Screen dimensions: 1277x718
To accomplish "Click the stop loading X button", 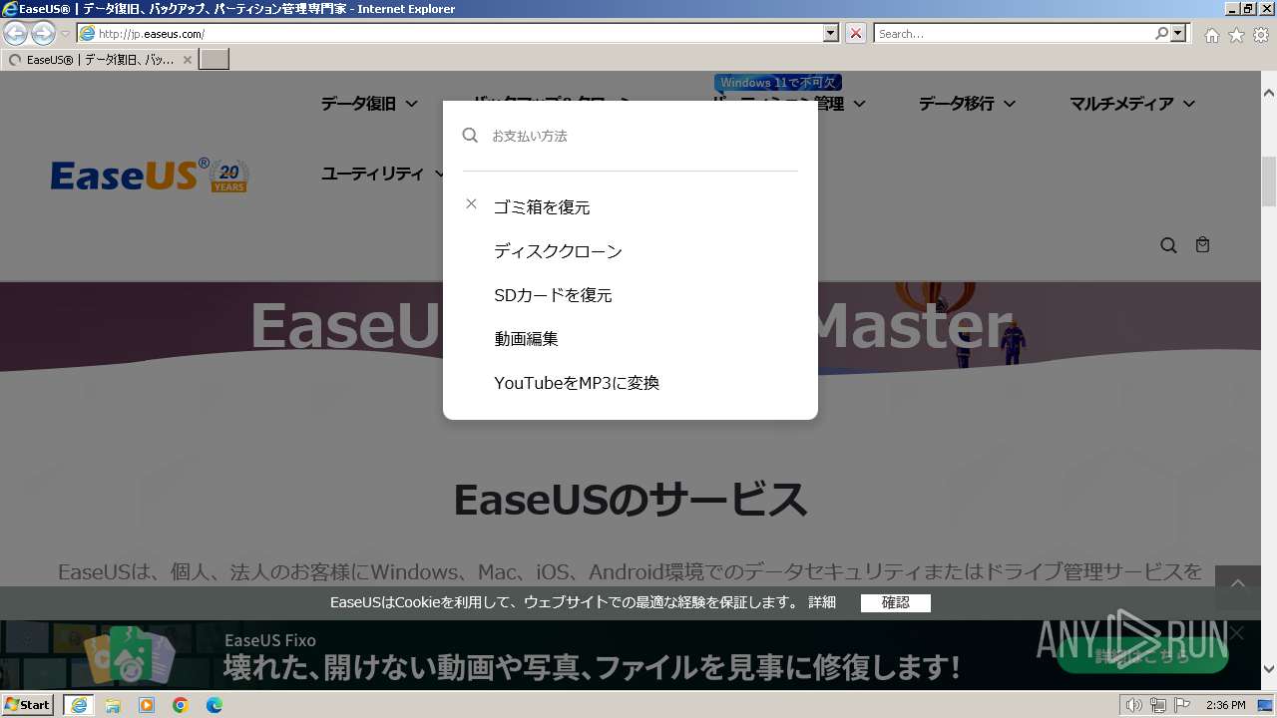I will point(856,33).
